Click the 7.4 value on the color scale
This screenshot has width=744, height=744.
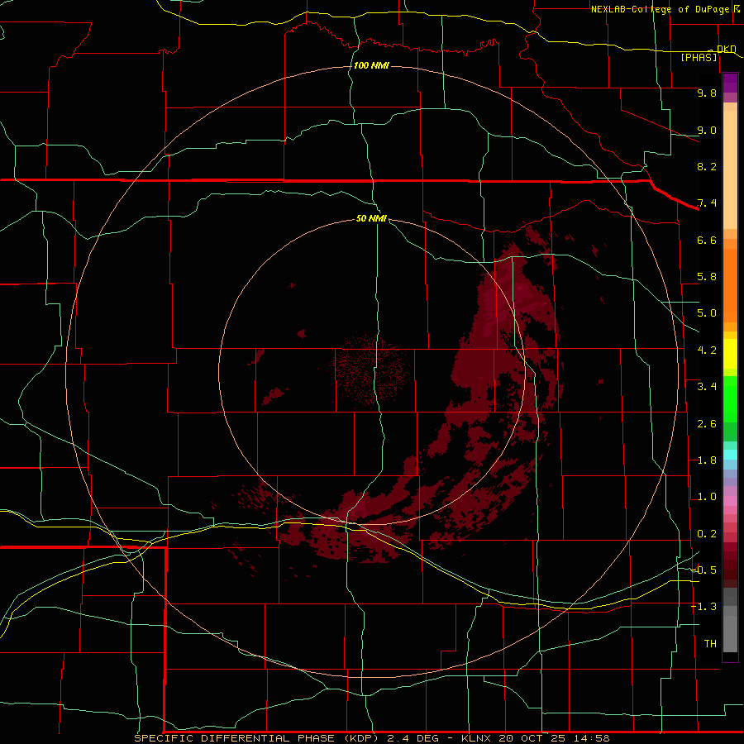point(707,203)
